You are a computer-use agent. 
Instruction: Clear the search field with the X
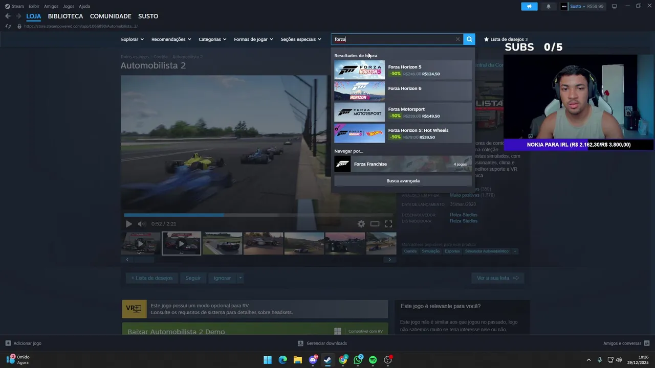click(x=457, y=39)
